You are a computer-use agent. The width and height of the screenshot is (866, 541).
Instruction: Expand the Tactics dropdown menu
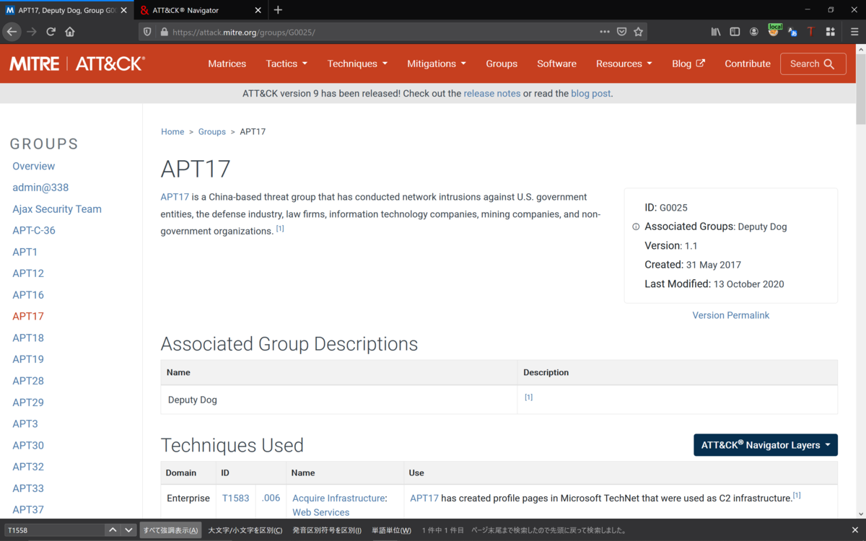coord(287,63)
